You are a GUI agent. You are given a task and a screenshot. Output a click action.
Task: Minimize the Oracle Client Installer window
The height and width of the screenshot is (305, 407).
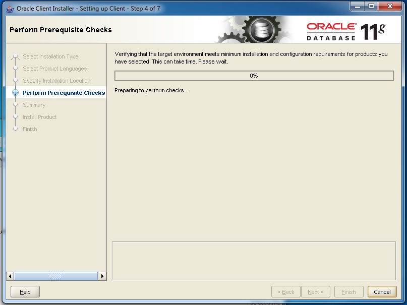point(358,6)
